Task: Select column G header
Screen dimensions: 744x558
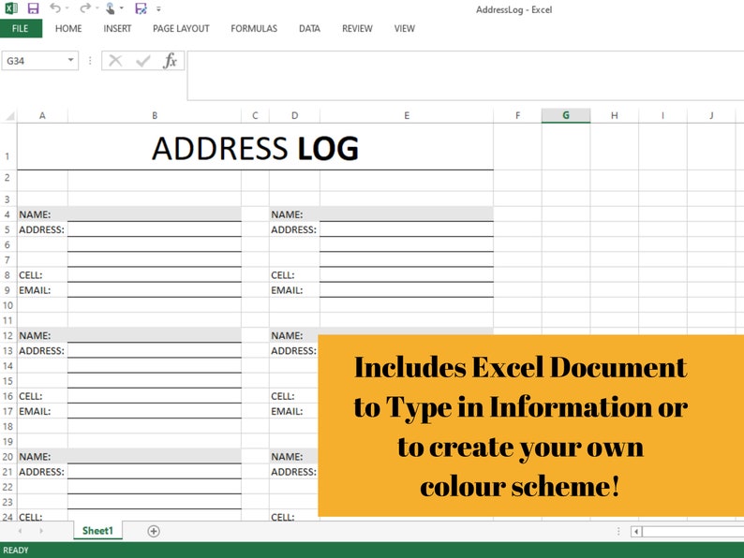Action: 566,116
